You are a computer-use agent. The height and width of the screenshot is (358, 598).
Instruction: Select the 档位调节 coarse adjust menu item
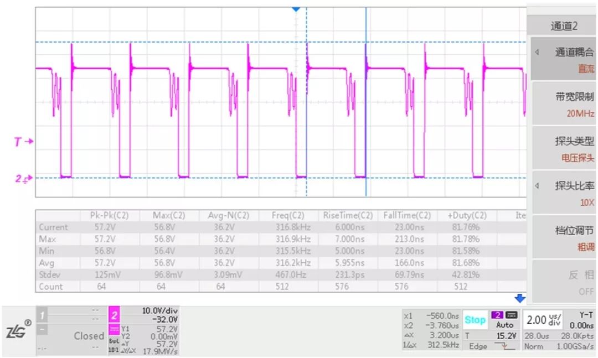coord(563,238)
